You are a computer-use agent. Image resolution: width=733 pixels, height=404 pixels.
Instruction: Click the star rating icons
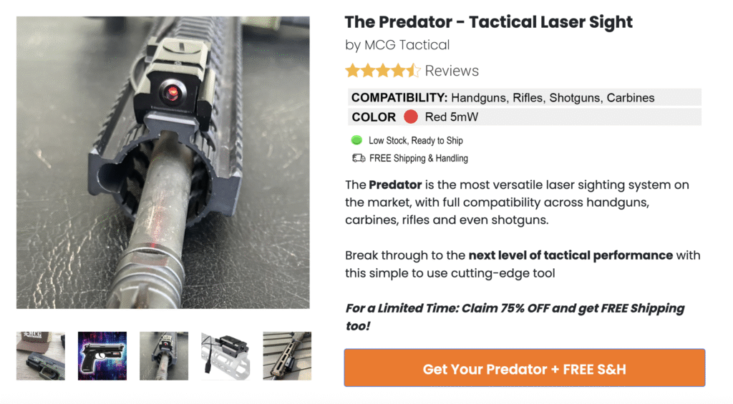(x=382, y=71)
